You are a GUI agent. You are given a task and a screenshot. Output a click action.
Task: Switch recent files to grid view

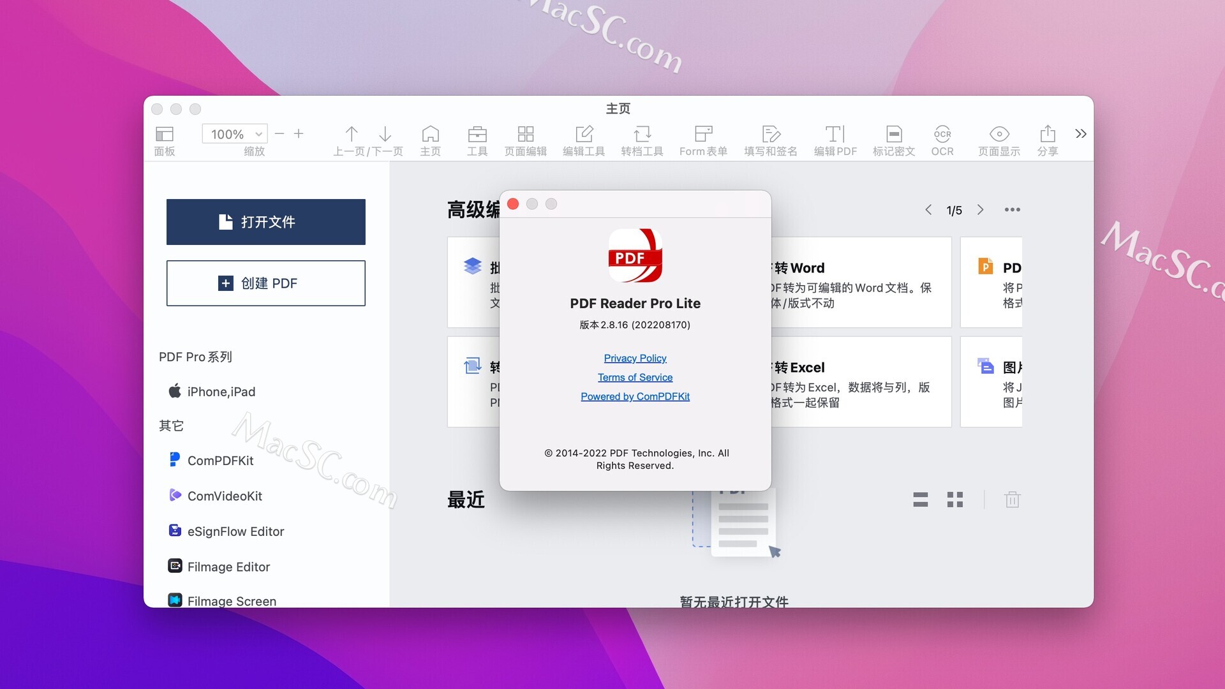955,500
